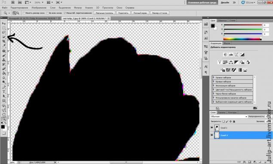Click the Brightness/Contrast adjustment icon
The height and width of the screenshot is (164, 273).
click(x=225, y=55)
